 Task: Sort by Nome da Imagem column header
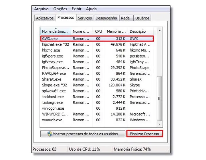click(55, 31)
